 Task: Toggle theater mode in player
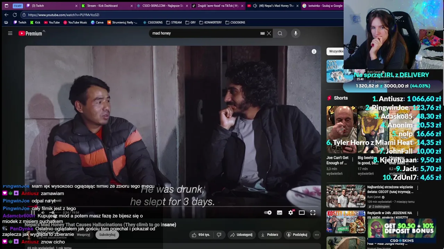coord(302,213)
